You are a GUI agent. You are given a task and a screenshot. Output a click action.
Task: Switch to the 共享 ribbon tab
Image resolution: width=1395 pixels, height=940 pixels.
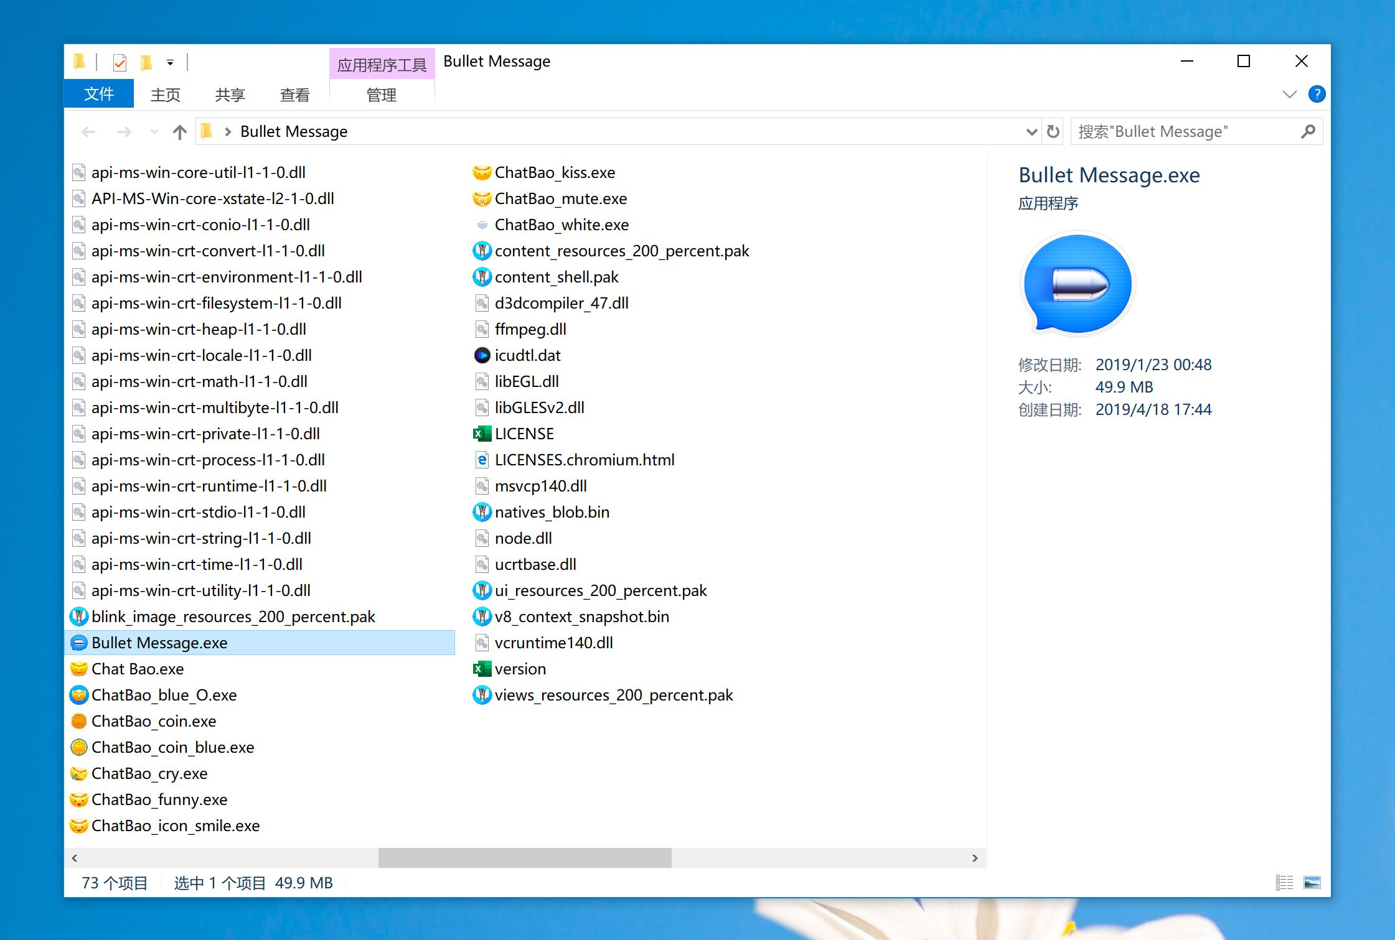click(x=230, y=95)
